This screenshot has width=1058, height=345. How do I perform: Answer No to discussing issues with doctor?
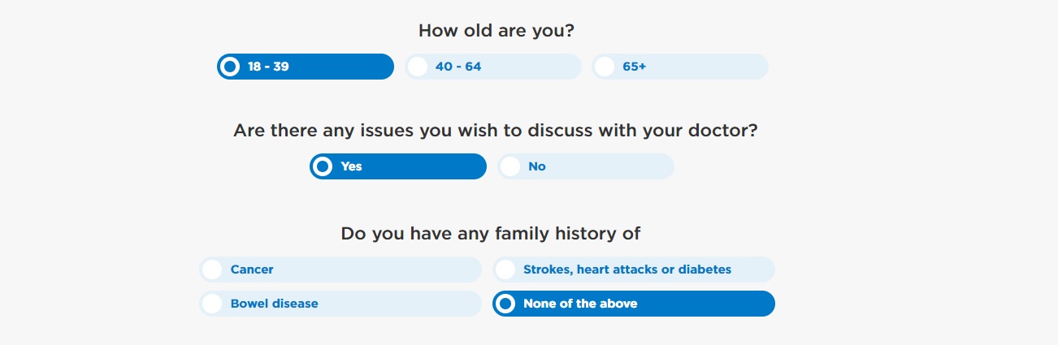point(586,166)
